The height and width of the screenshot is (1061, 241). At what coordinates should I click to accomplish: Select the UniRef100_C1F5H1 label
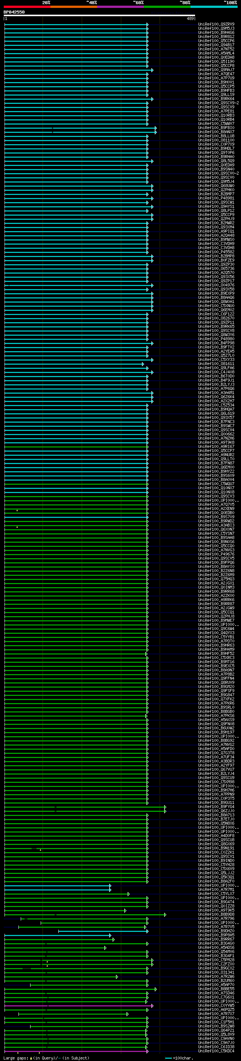tap(216, 1022)
